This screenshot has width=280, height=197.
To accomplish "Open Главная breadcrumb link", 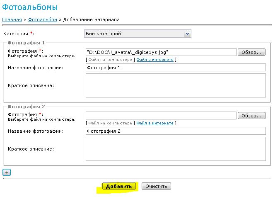I will click(12, 19).
